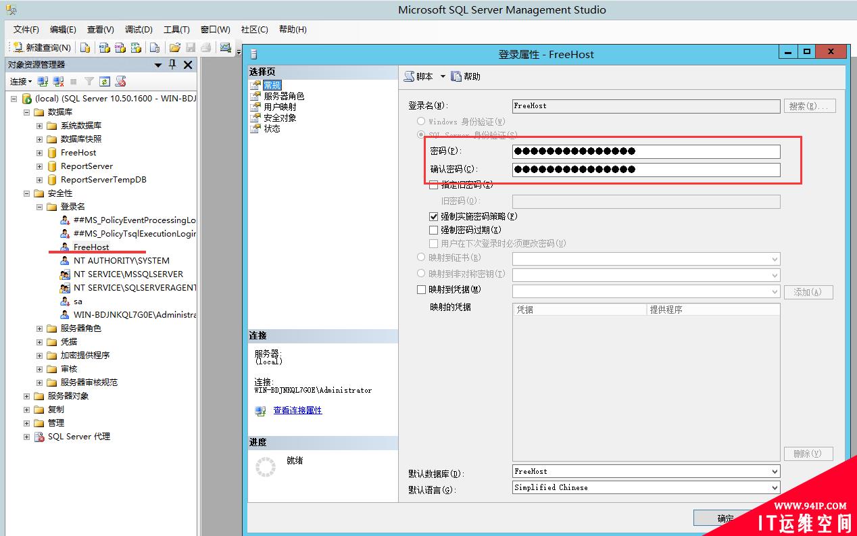Click the DMX query toolbar icon

tap(120, 47)
